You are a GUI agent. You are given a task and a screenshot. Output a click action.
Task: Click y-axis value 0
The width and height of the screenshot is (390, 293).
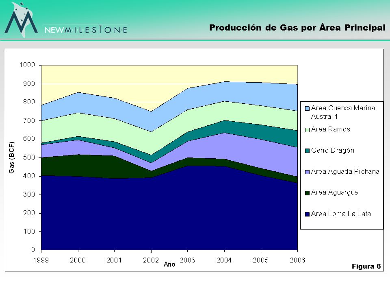click(x=33, y=250)
